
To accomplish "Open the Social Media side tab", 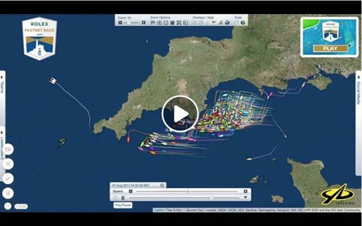I will pos(359,91).
